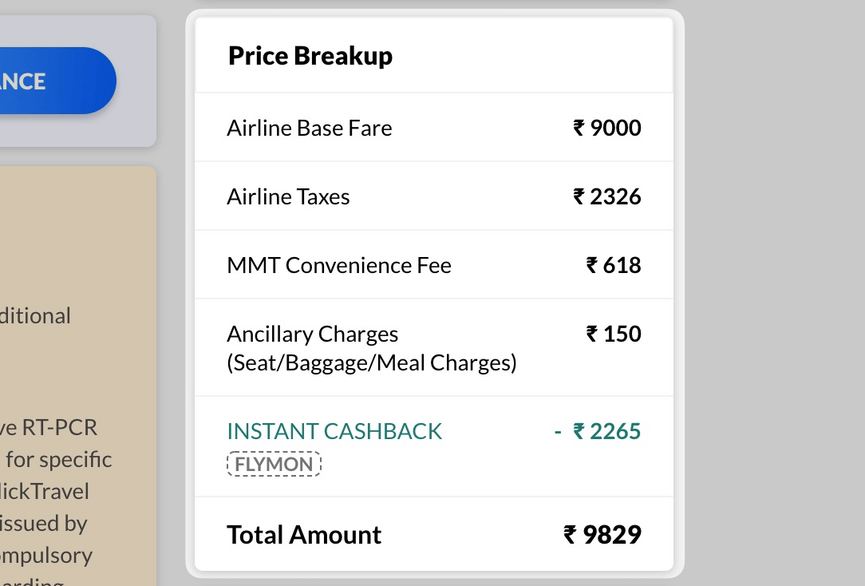Click the ₹ 9000 base fare amount
865x586 pixels.
606,128
